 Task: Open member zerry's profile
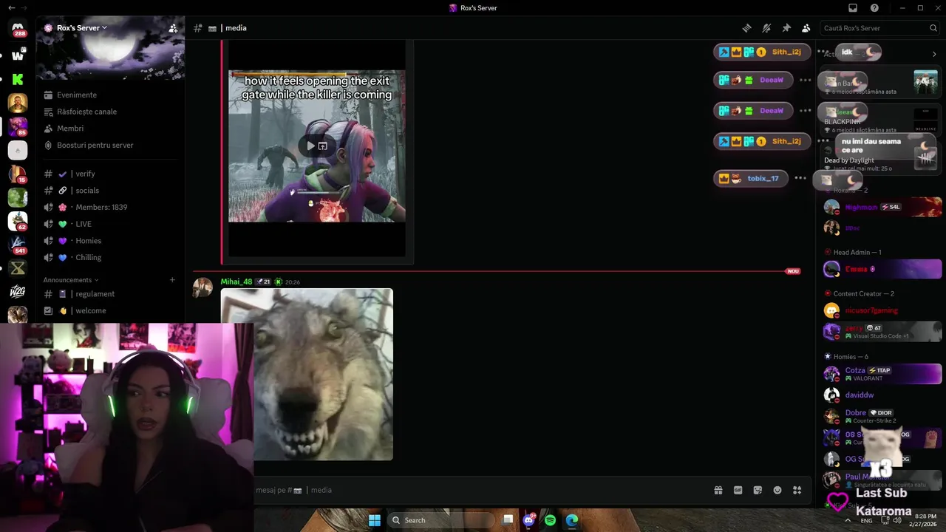[882, 331]
